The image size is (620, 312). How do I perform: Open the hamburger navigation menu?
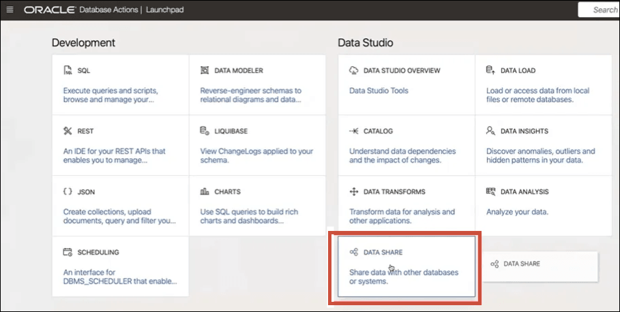[10, 10]
